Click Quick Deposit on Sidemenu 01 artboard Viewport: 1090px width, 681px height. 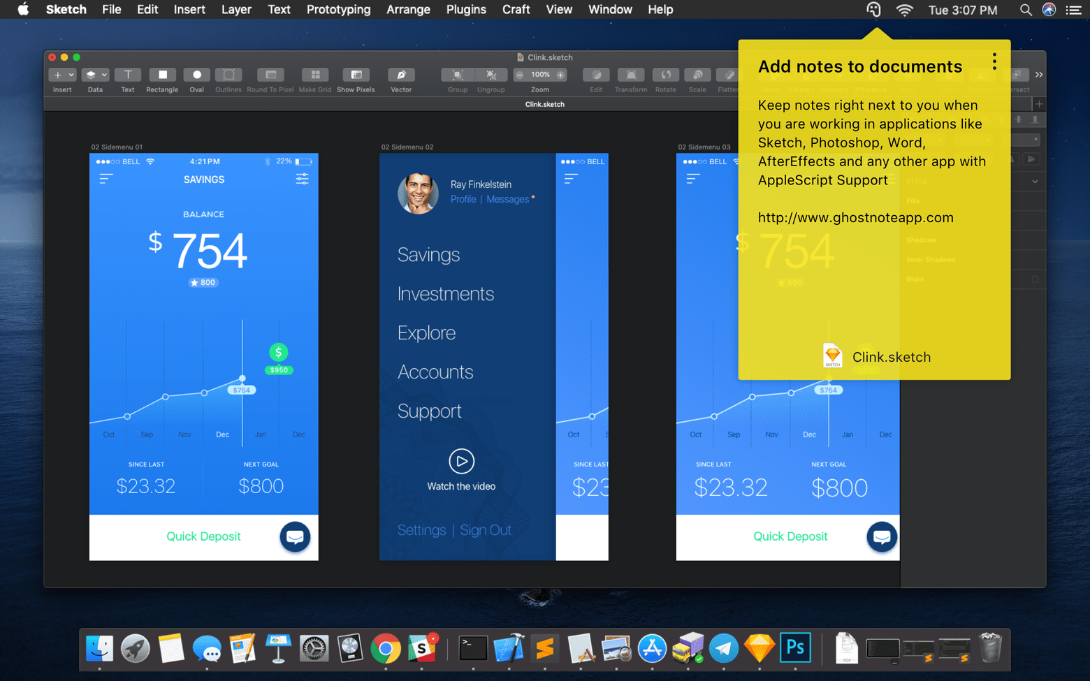[x=203, y=536]
